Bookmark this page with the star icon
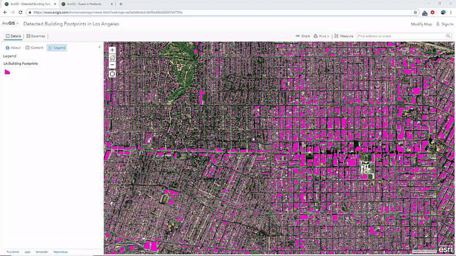The height and width of the screenshot is (256, 456). (x=416, y=13)
